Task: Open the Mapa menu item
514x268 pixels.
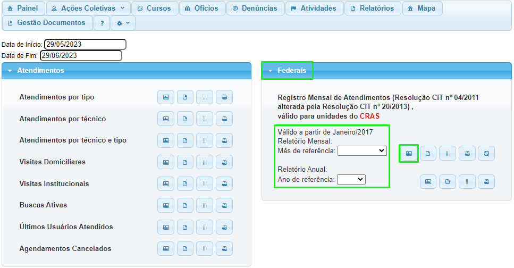Action: point(422,8)
